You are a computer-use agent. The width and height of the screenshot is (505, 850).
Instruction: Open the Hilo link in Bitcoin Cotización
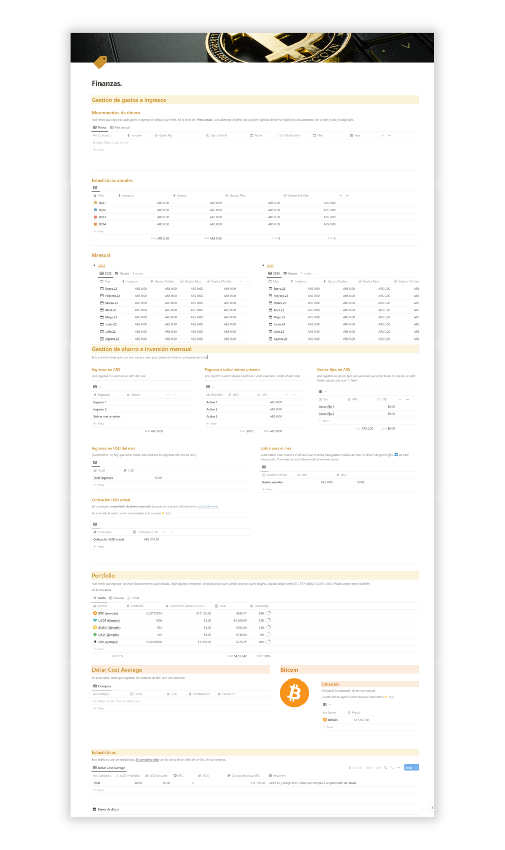[391, 697]
